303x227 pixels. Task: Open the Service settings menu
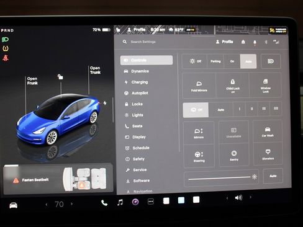point(136,170)
